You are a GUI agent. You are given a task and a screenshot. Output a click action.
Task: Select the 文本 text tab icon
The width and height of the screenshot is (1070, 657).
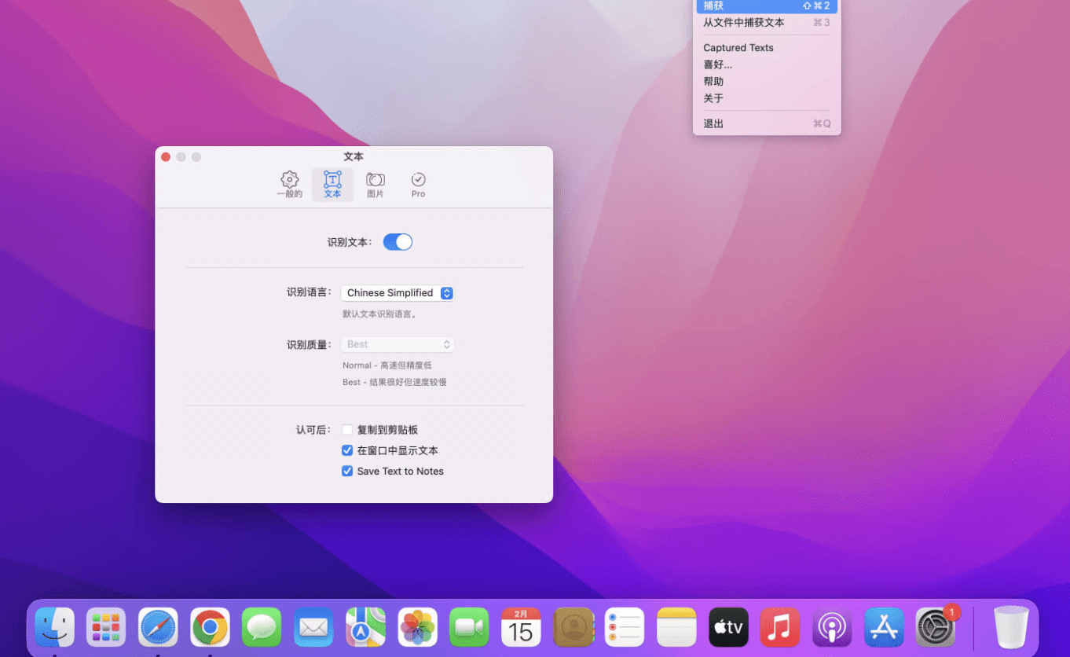332,185
